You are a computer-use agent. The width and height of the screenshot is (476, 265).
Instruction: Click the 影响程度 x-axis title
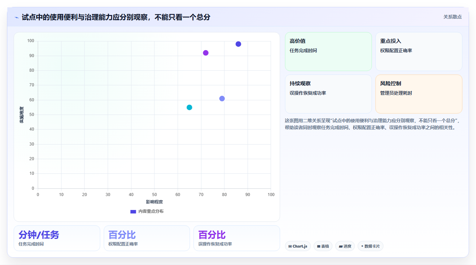click(154, 202)
